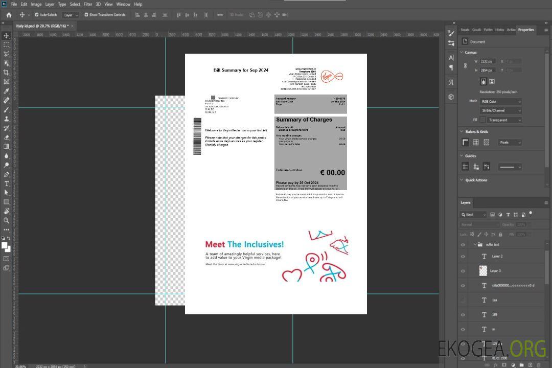
Task: Hide the 'm' text layer eye icon
Action: [463, 330]
